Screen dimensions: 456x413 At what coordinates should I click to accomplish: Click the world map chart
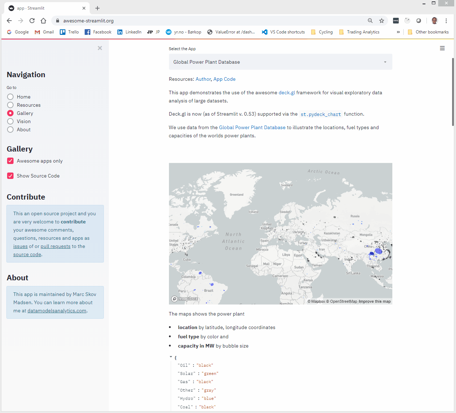tap(280, 233)
